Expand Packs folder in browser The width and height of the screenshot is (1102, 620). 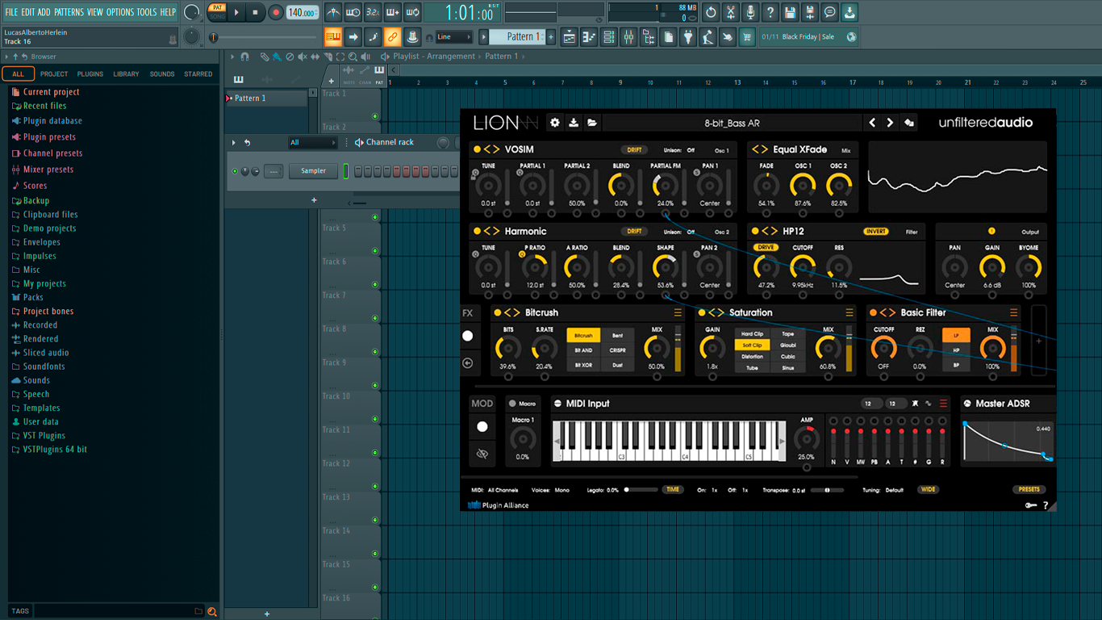tap(33, 297)
